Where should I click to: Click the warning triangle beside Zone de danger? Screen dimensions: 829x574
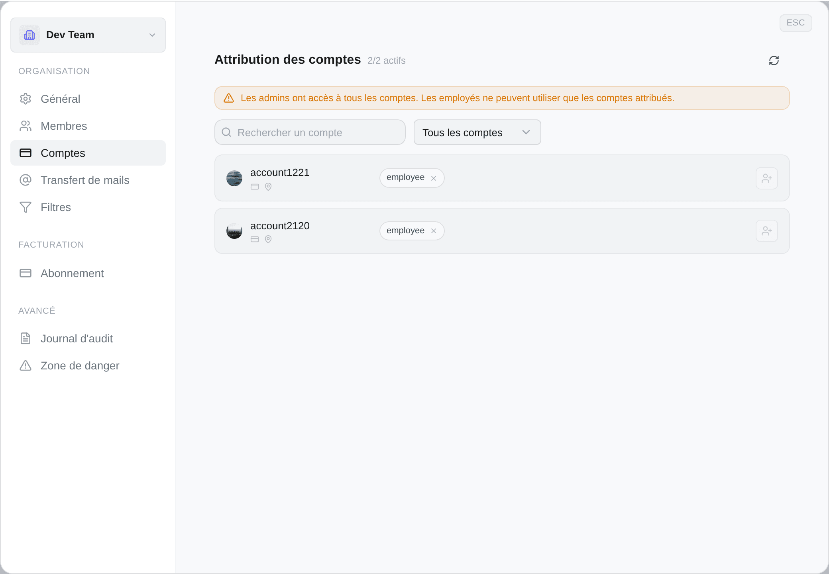coord(26,365)
